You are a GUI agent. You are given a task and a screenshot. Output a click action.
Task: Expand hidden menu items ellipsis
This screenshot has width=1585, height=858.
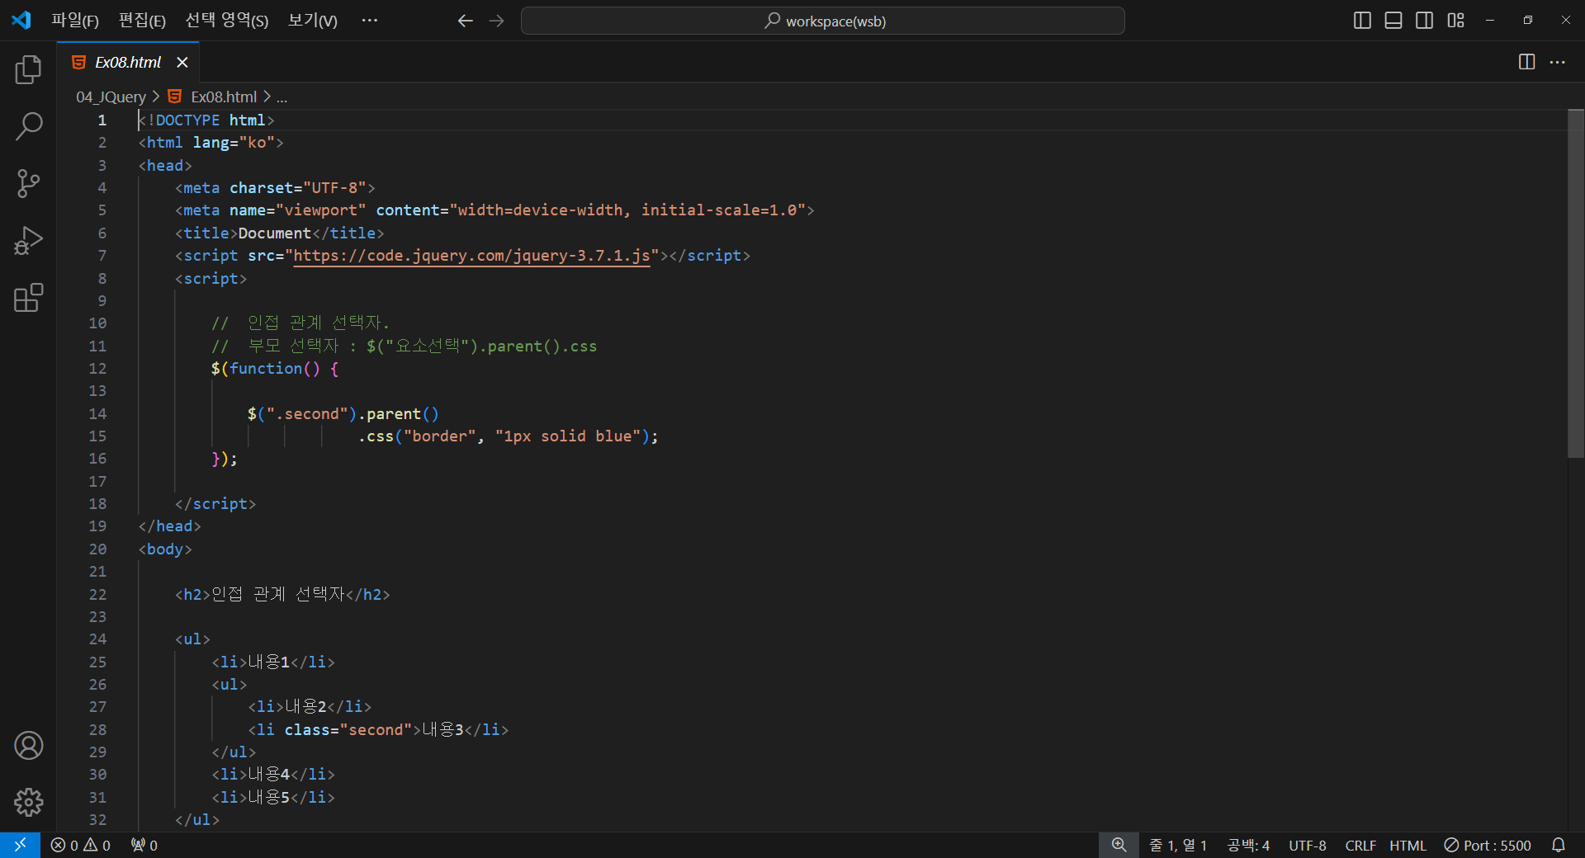click(x=369, y=21)
